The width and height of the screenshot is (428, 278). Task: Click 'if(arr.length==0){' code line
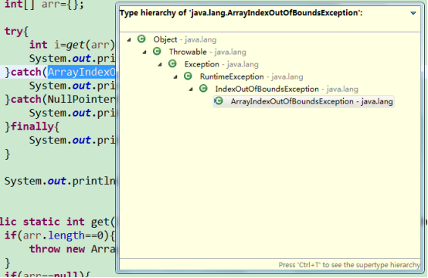59,236
